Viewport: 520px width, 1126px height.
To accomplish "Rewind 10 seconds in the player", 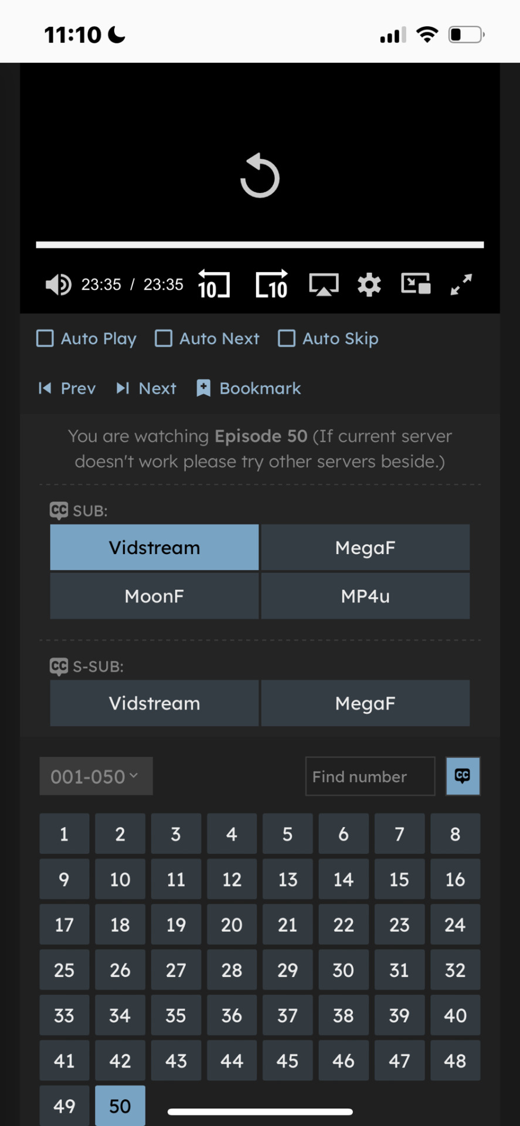I will tap(214, 284).
